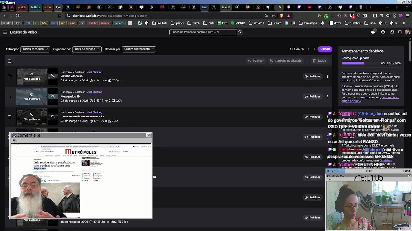Check the Mewgenics 19 video checkbox
The height and width of the screenshot is (231, 412).
coord(9,97)
